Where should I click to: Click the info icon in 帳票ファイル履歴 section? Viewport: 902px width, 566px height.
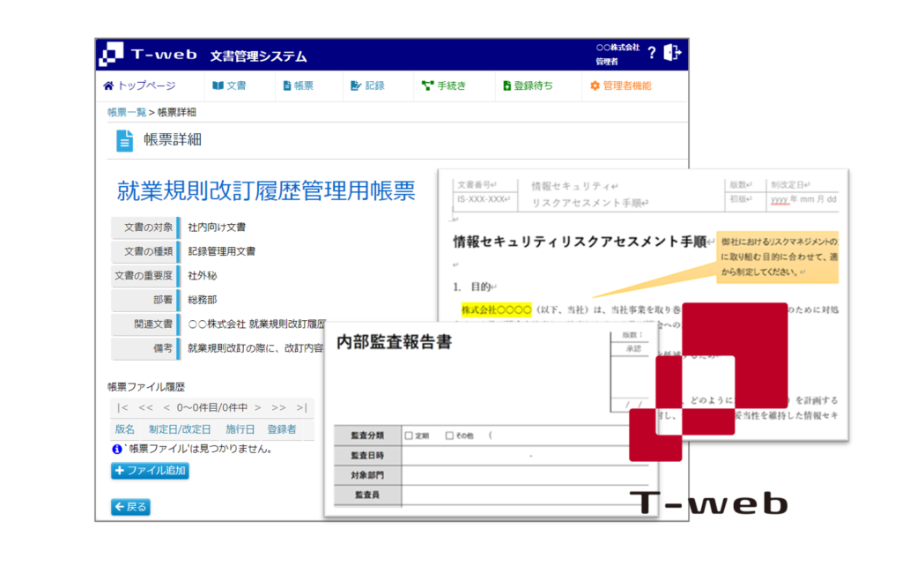(x=116, y=447)
